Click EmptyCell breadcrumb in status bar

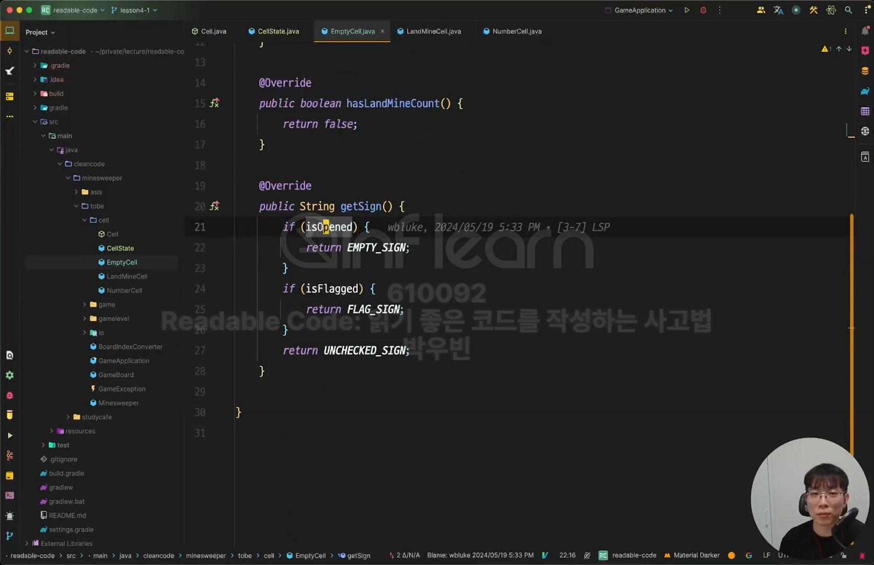pos(306,556)
